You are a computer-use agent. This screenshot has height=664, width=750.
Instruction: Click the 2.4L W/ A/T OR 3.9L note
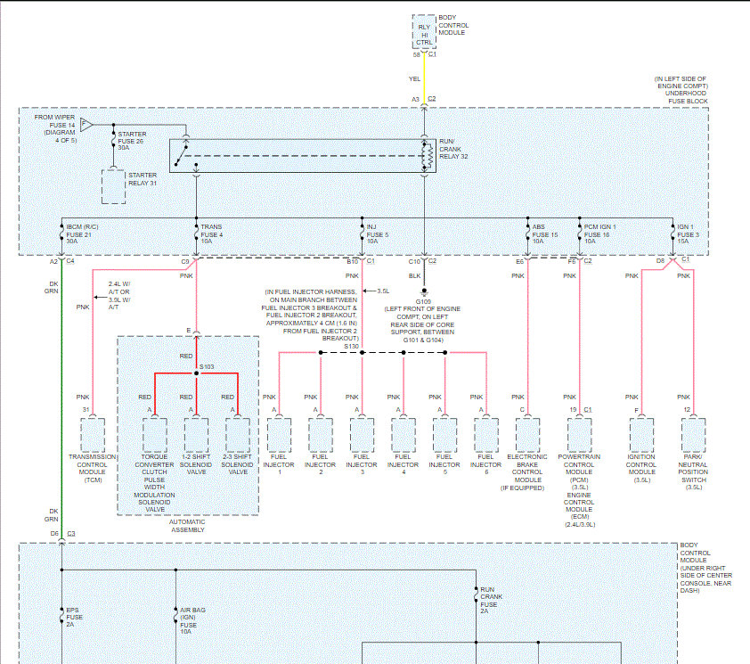click(118, 295)
